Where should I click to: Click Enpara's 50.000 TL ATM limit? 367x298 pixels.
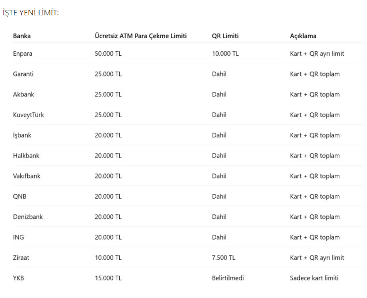coord(108,53)
